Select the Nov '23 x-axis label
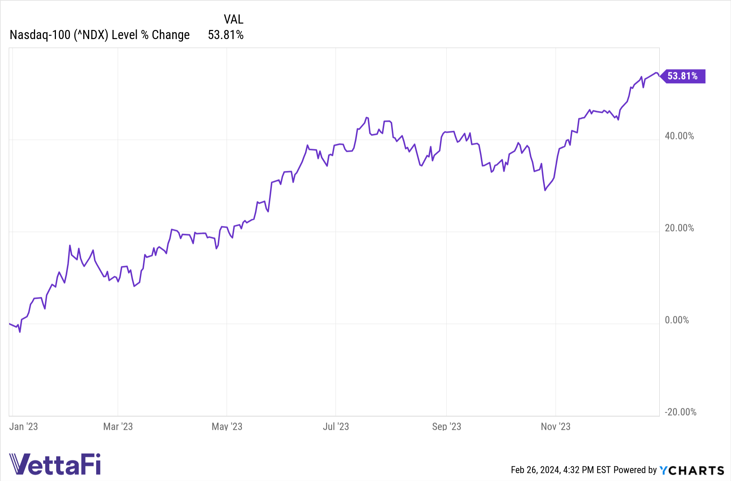This screenshot has height=481, width=731. pyautogui.click(x=555, y=426)
